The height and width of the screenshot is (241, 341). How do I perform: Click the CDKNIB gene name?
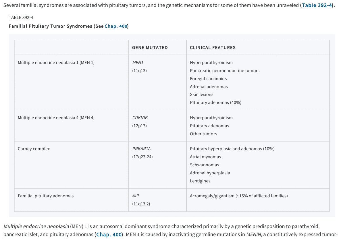click(x=140, y=118)
